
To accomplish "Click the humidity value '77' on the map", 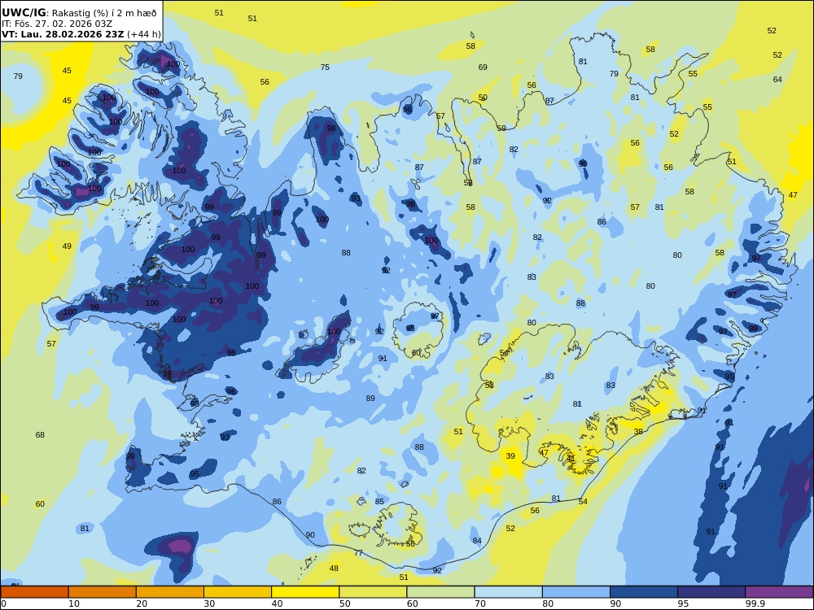I will (x=358, y=553).
